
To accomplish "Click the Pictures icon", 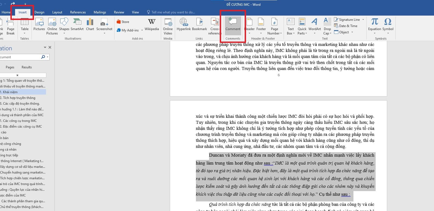I will [x=39, y=24].
